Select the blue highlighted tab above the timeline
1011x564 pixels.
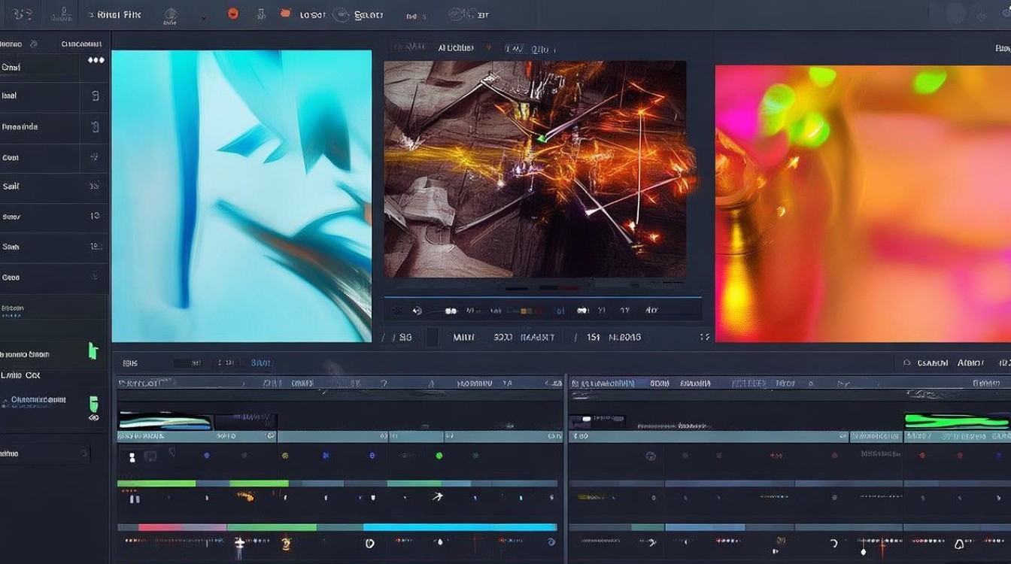[x=260, y=362]
